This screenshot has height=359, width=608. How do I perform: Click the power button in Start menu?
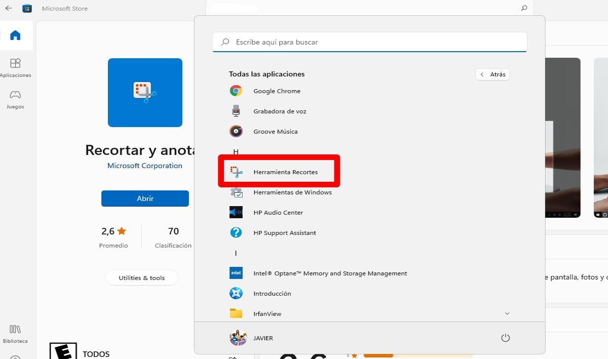point(505,338)
